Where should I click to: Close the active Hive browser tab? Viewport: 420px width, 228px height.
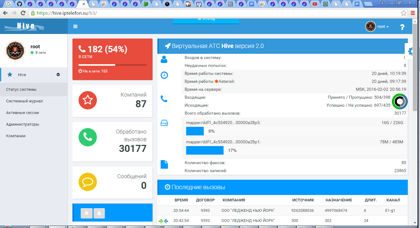tap(84, 4)
